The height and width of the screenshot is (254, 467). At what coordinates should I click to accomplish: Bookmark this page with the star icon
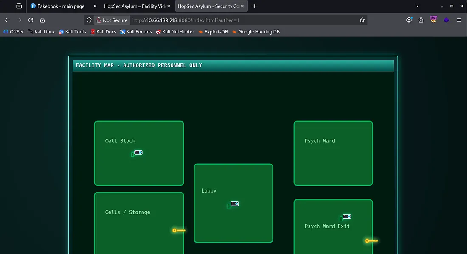pos(362,20)
